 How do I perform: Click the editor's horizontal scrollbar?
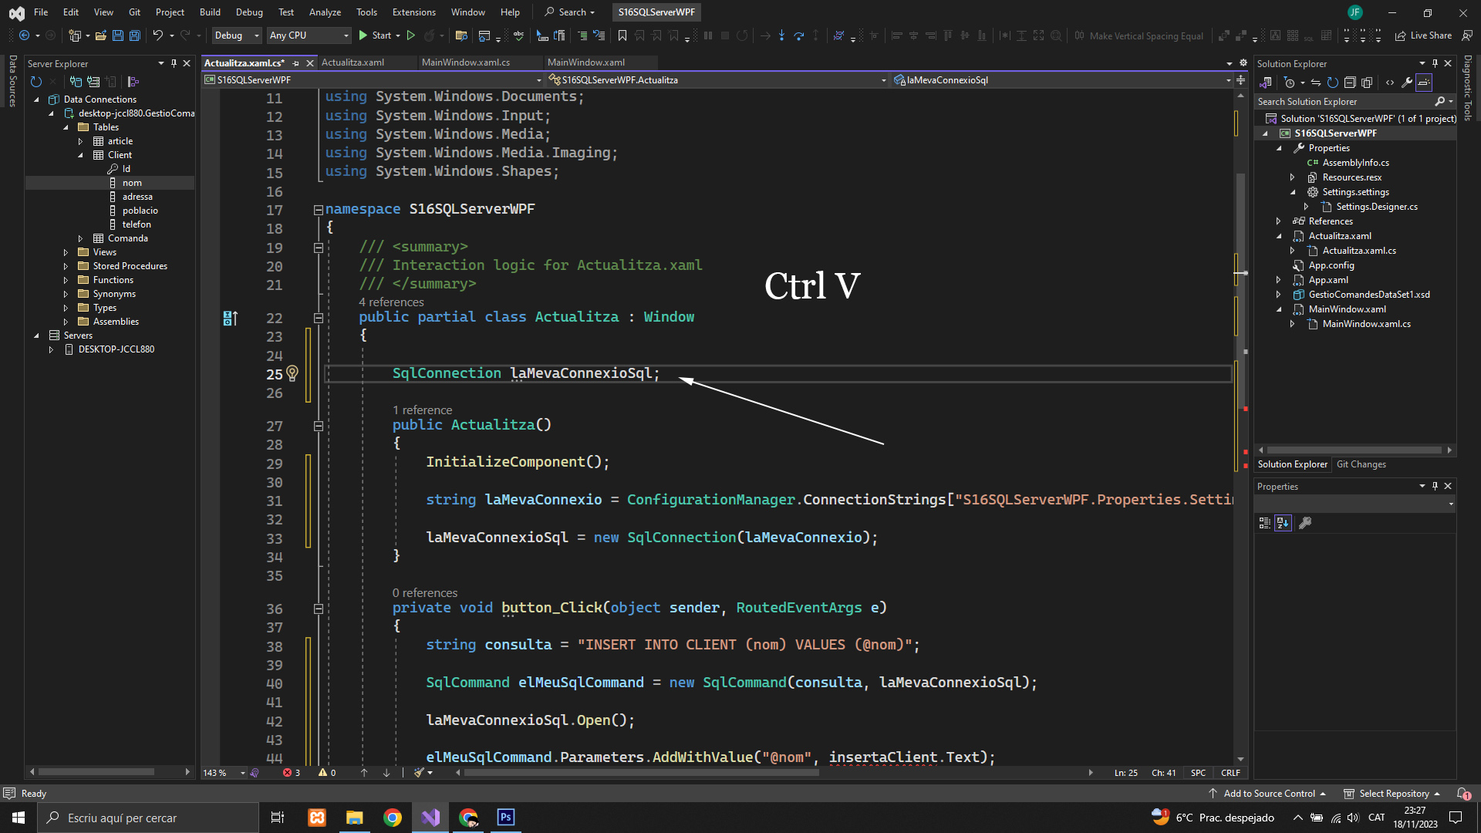(x=640, y=773)
